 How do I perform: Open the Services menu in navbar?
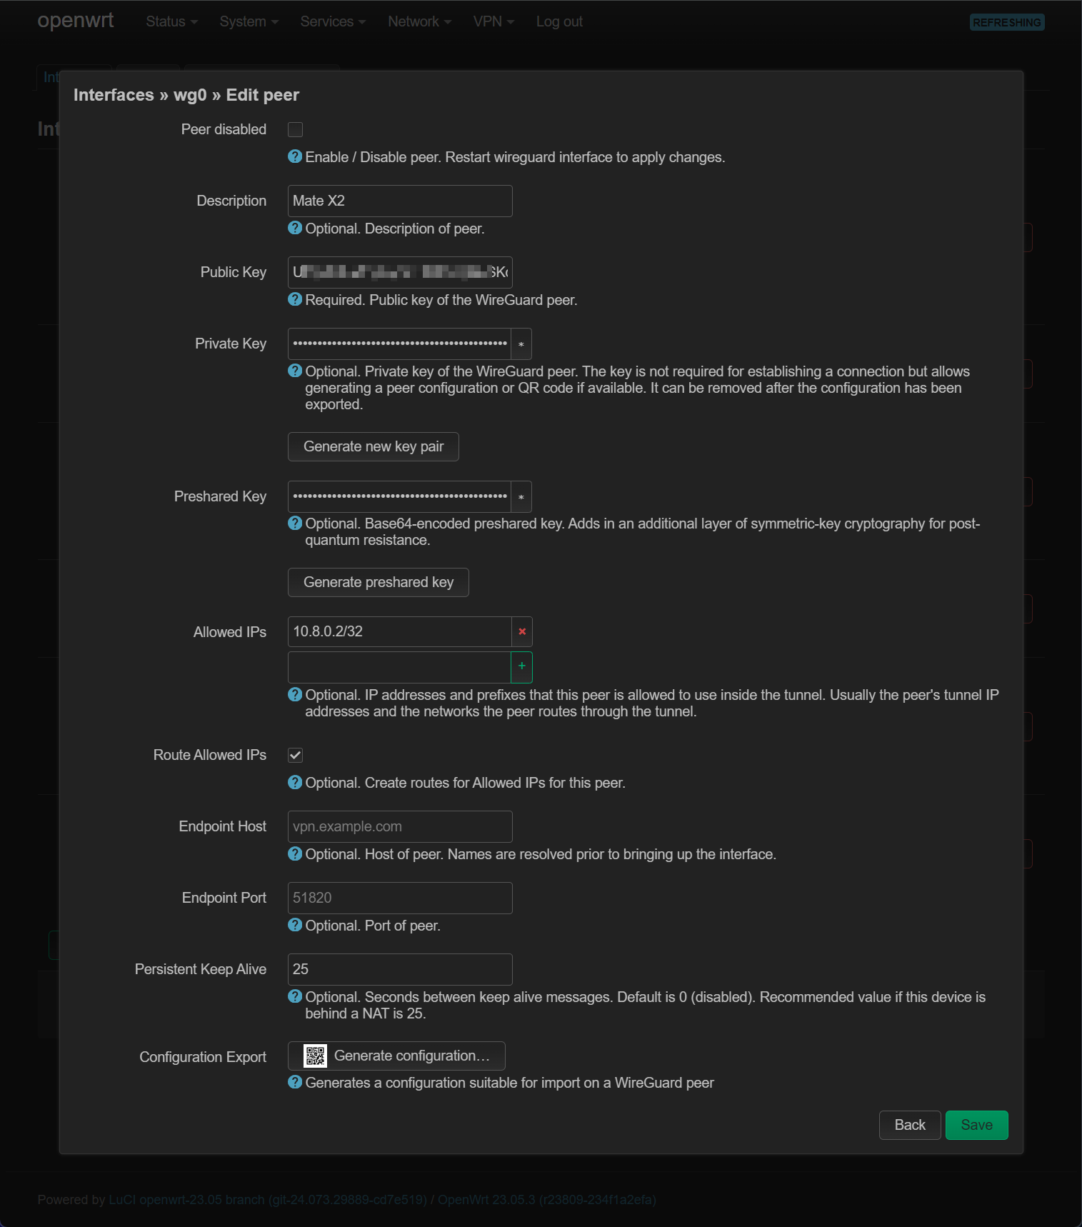pyautogui.click(x=333, y=21)
